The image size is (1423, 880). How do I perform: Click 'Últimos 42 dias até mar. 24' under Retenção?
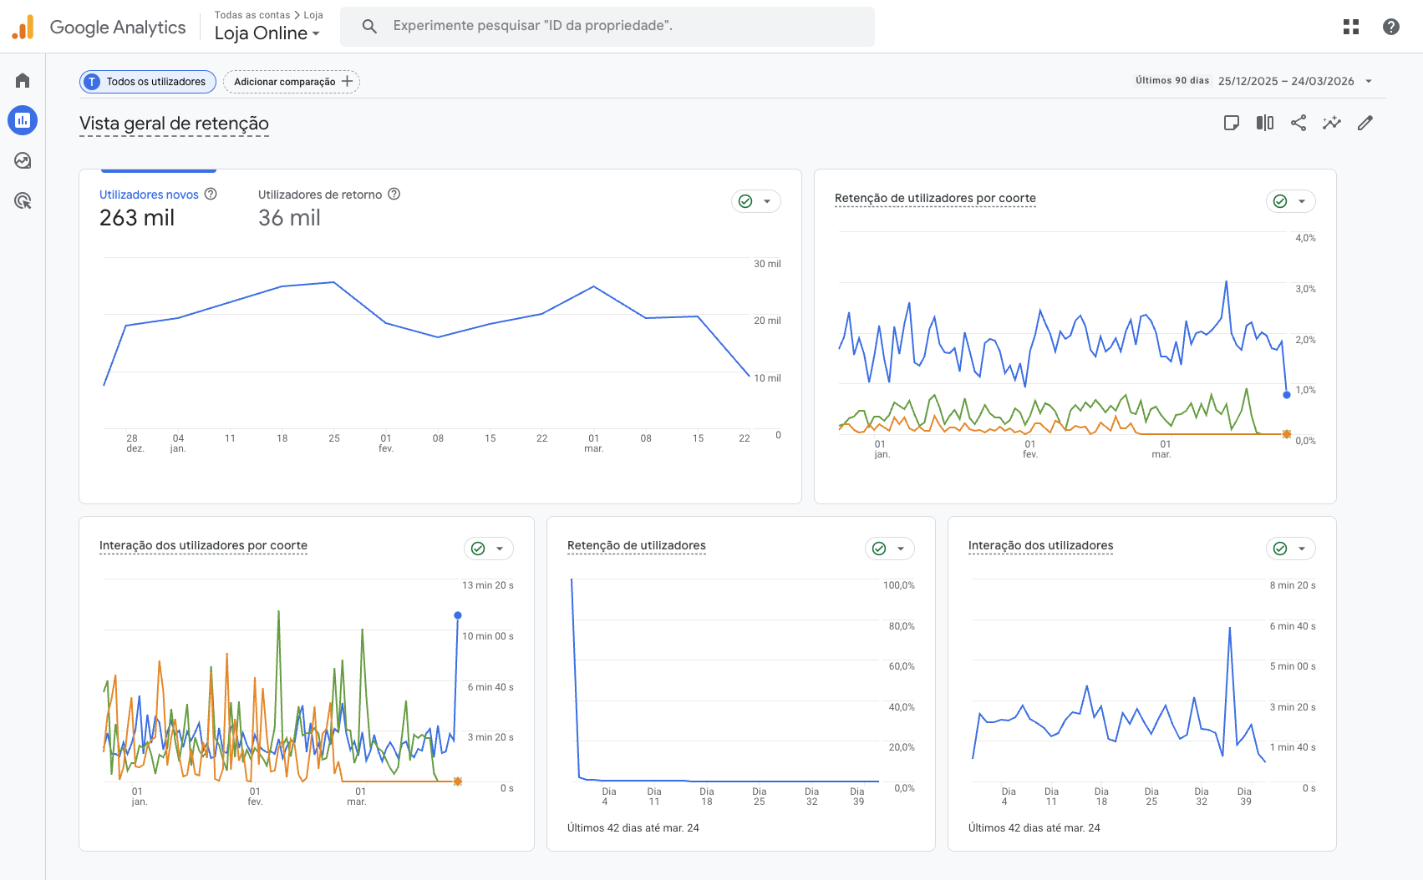[633, 828]
